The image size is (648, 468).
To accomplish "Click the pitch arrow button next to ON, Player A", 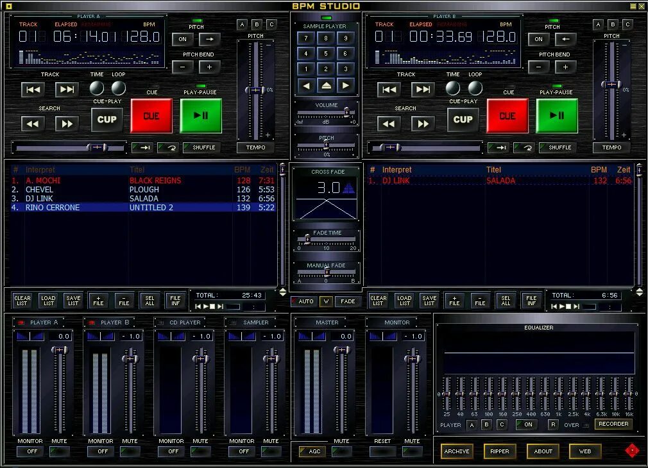I will click(x=210, y=39).
